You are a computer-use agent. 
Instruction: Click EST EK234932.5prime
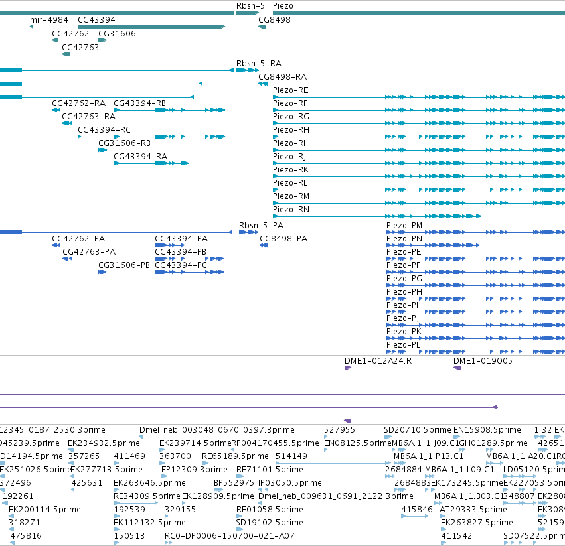pyautogui.click(x=104, y=443)
